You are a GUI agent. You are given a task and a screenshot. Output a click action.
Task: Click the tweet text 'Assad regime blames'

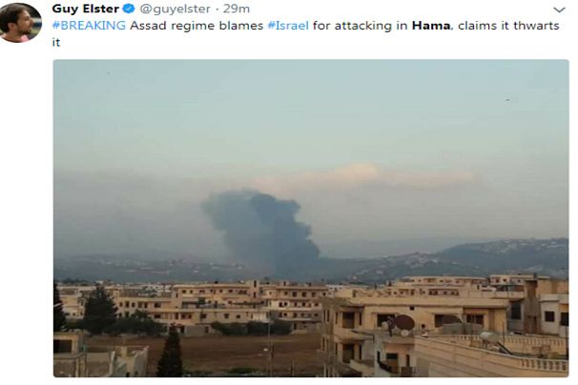point(196,26)
